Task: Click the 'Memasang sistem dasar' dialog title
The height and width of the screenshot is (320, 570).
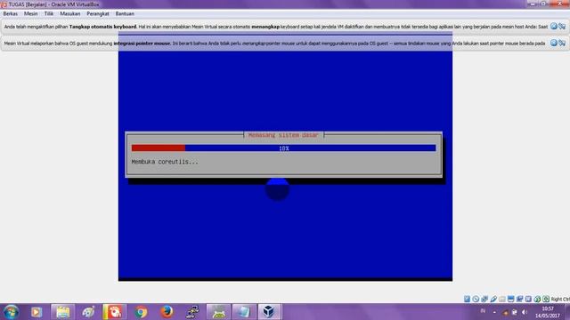Action: point(283,135)
